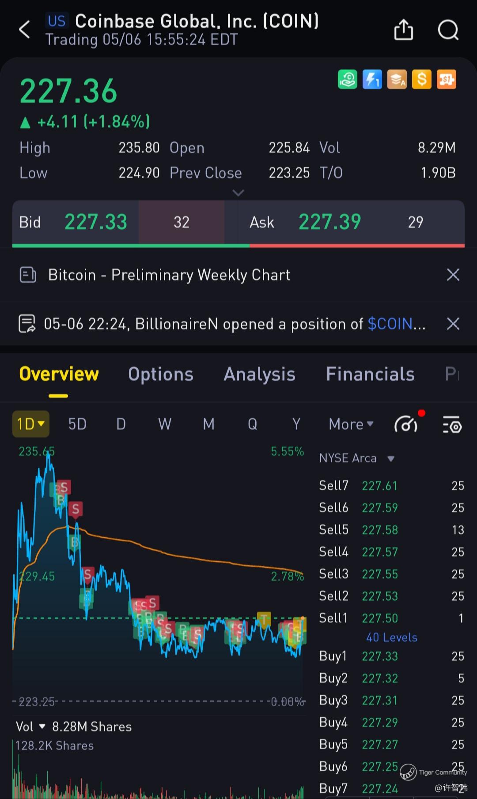Tap the Ask 227.39 quote cell
This screenshot has width=477, height=799.
pyautogui.click(x=351, y=222)
